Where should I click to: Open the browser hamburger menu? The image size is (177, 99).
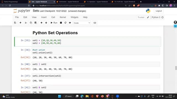point(175,5)
